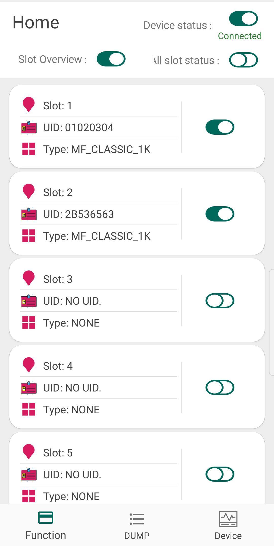This screenshot has width=274, height=546.
Task: Toggle the Device status connection switch
Action: point(244,19)
